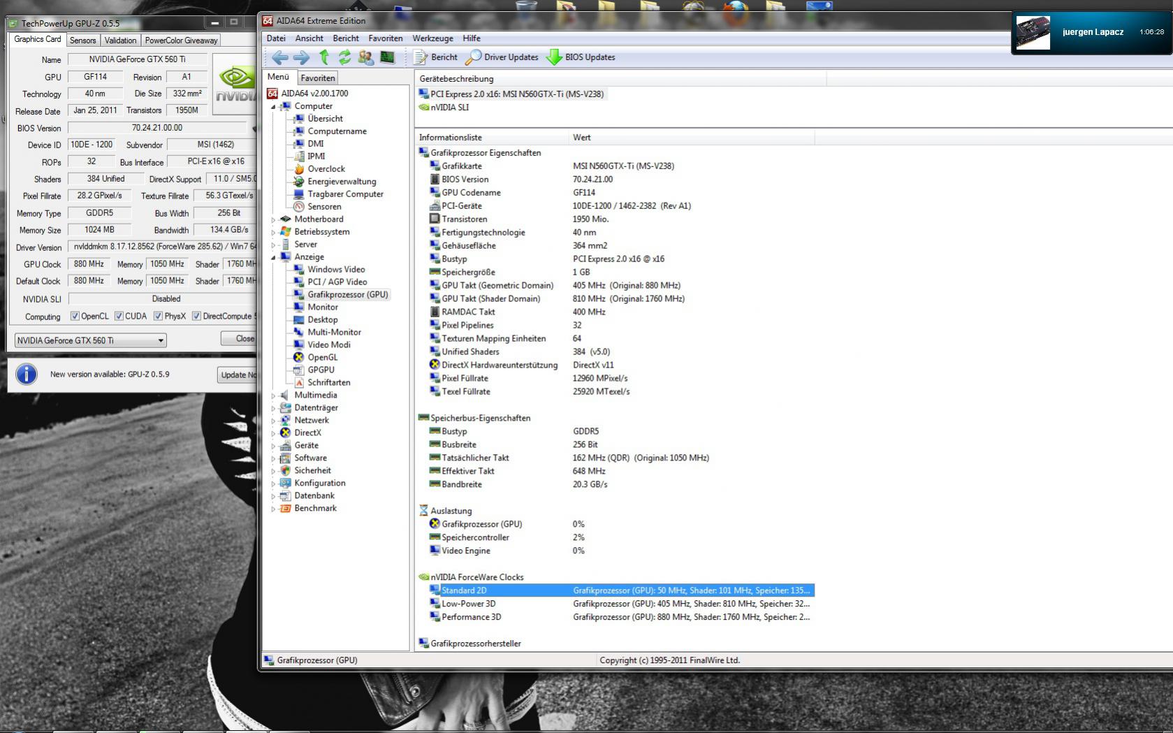Viewport: 1173px width, 733px height.
Task: Select the Overclock flame icon in the tree
Action: click(299, 169)
